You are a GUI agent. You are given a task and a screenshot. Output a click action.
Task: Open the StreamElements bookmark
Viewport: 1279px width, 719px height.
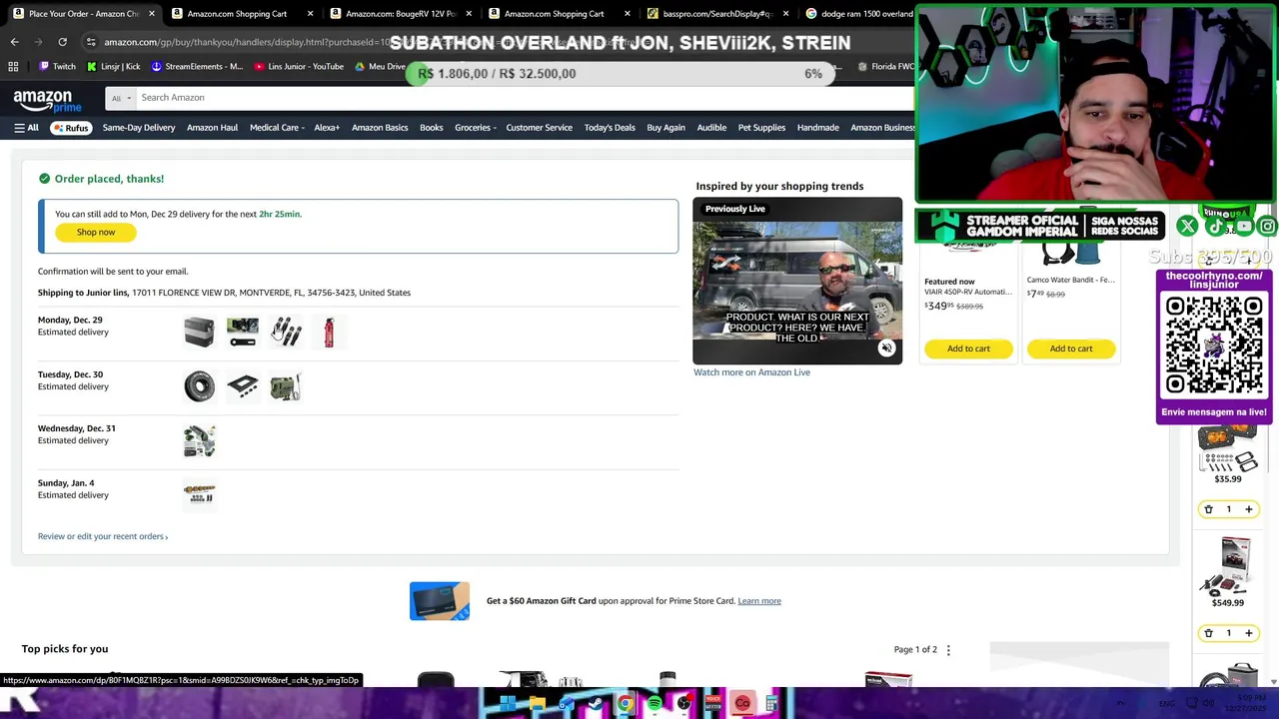point(197,67)
